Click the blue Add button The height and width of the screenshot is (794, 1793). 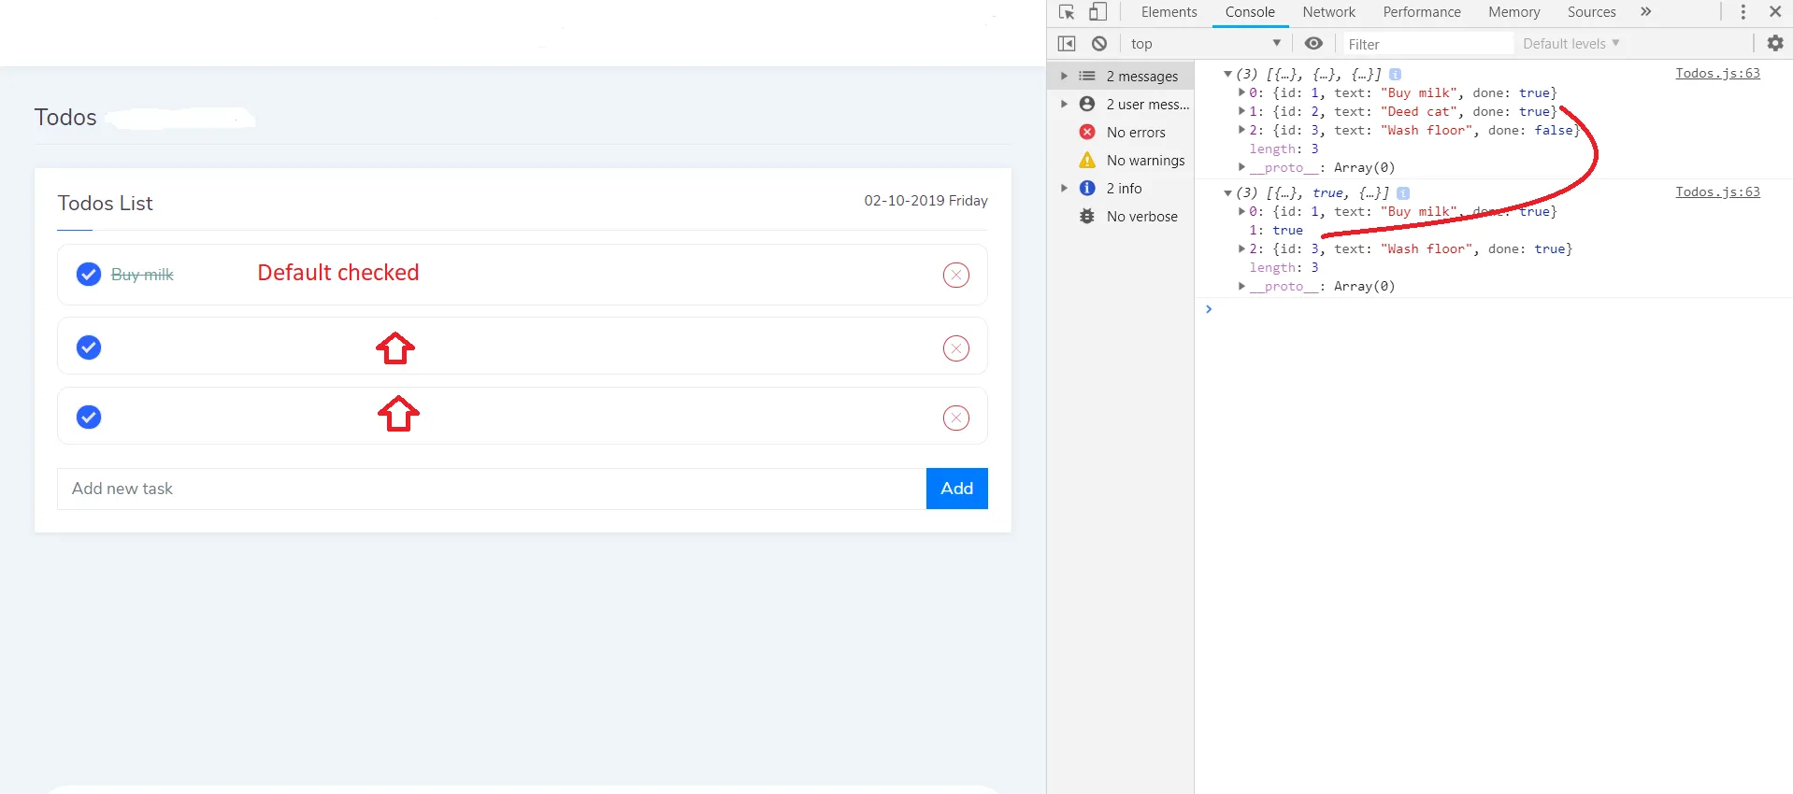click(956, 489)
